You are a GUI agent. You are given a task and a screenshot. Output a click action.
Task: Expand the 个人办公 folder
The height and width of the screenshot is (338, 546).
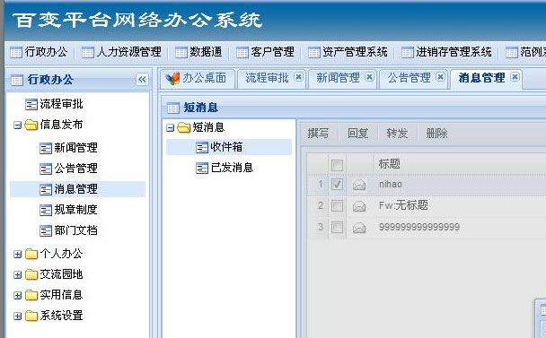coord(17,255)
